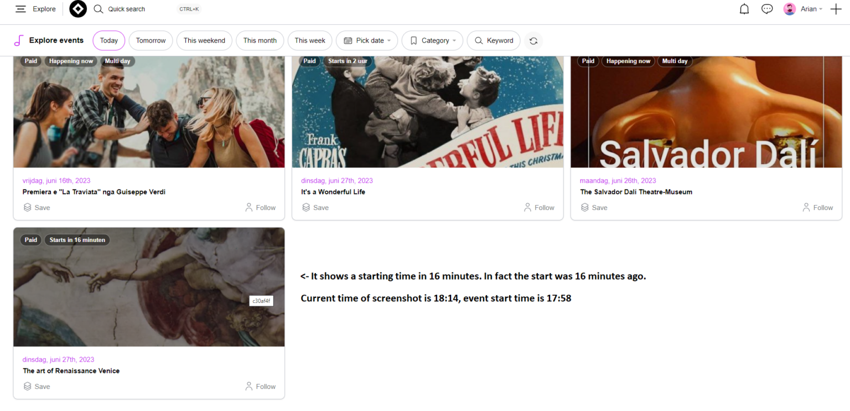850x411 pixels.
Task: Expand the Pick date dropdown
Action: 367,40
